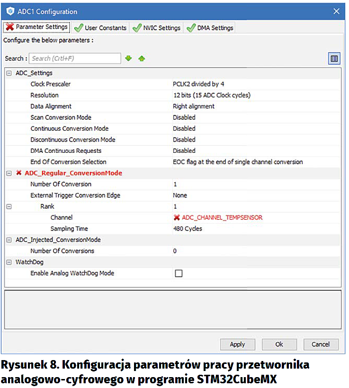Click the red X next to ADC_Regular_ConversionMode
Viewport: 349px width, 388px height.
19,173
